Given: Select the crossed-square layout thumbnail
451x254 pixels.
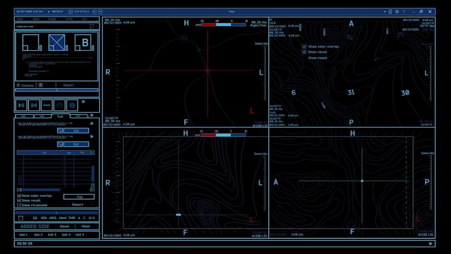Looking at the screenshot, I should (x=57, y=43).
